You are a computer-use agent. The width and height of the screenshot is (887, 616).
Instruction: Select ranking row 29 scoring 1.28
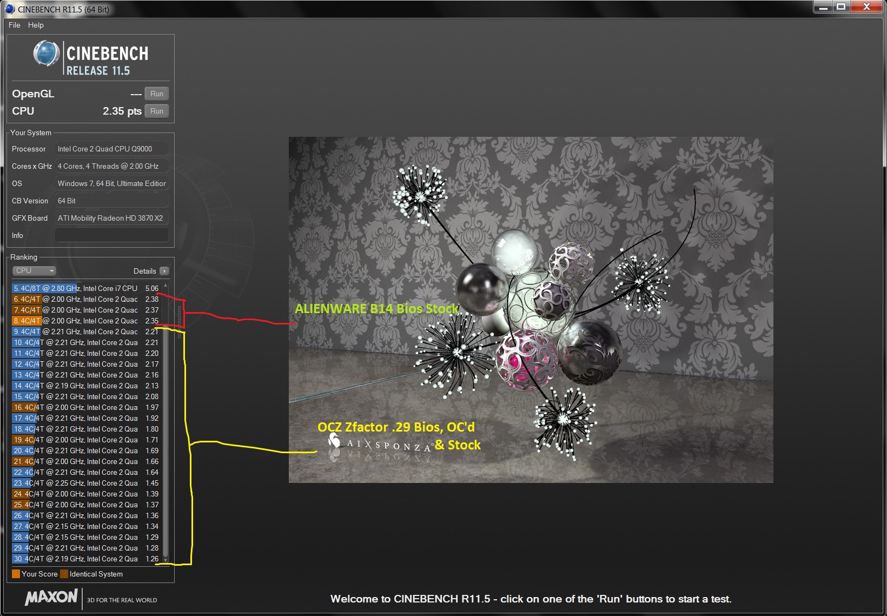(x=86, y=548)
